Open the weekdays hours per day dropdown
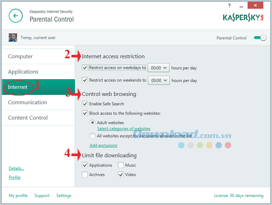The image size is (272, 205). tap(159, 68)
